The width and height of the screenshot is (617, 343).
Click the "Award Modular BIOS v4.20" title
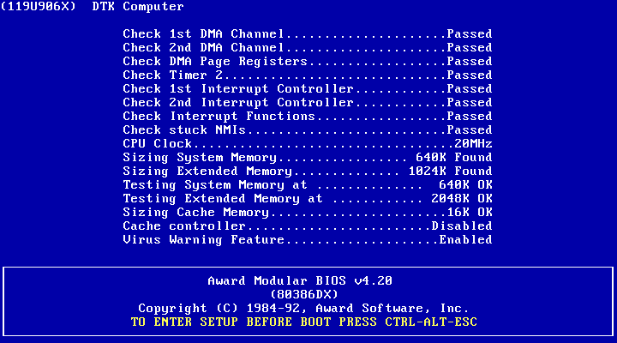pyautogui.click(x=300, y=280)
